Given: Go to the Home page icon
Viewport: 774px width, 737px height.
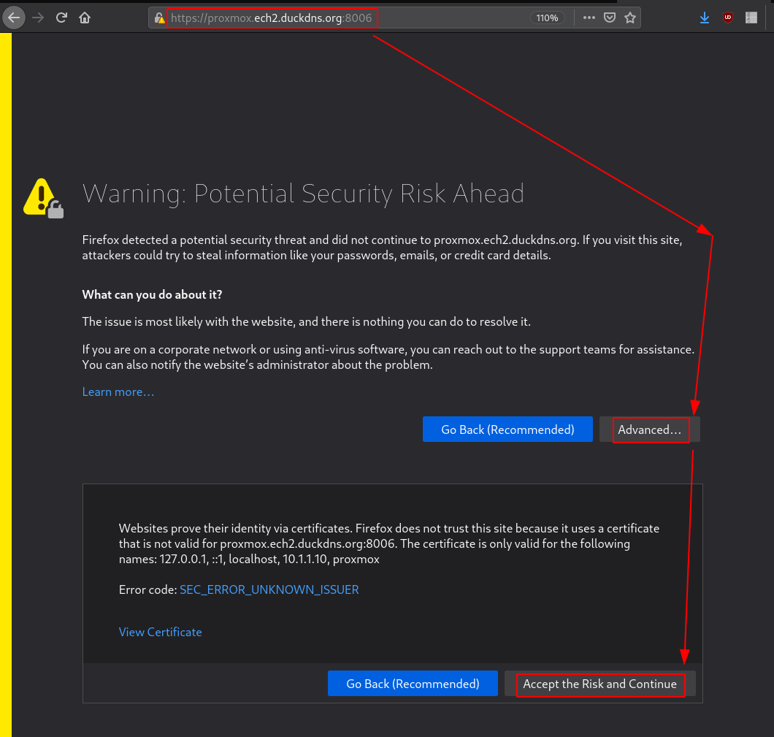Looking at the screenshot, I should pos(85,18).
